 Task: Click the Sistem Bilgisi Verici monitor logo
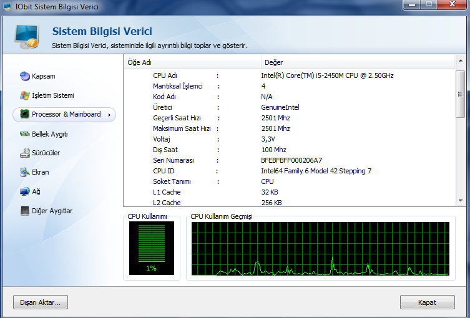[x=27, y=37]
